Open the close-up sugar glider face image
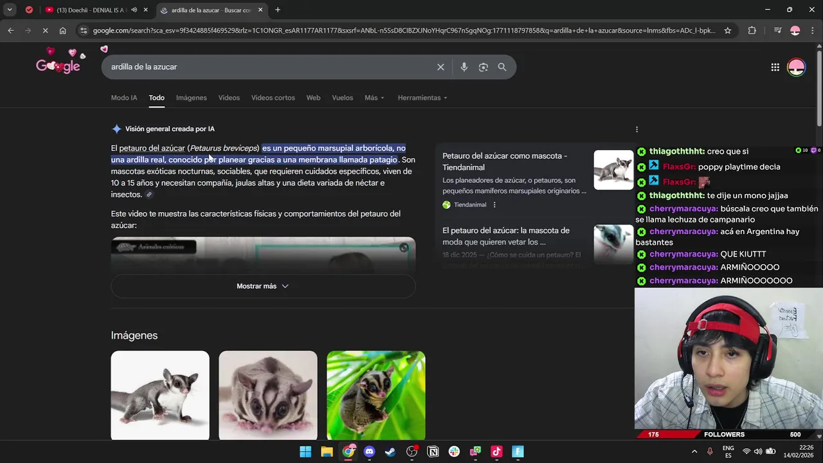The width and height of the screenshot is (823, 463). tap(268, 395)
